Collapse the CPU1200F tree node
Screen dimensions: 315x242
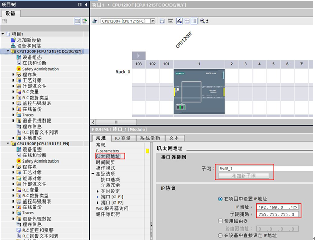tap(8, 51)
